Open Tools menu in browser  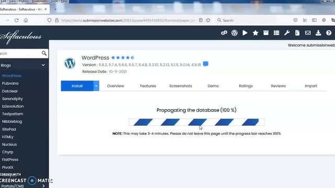coord(54,1)
